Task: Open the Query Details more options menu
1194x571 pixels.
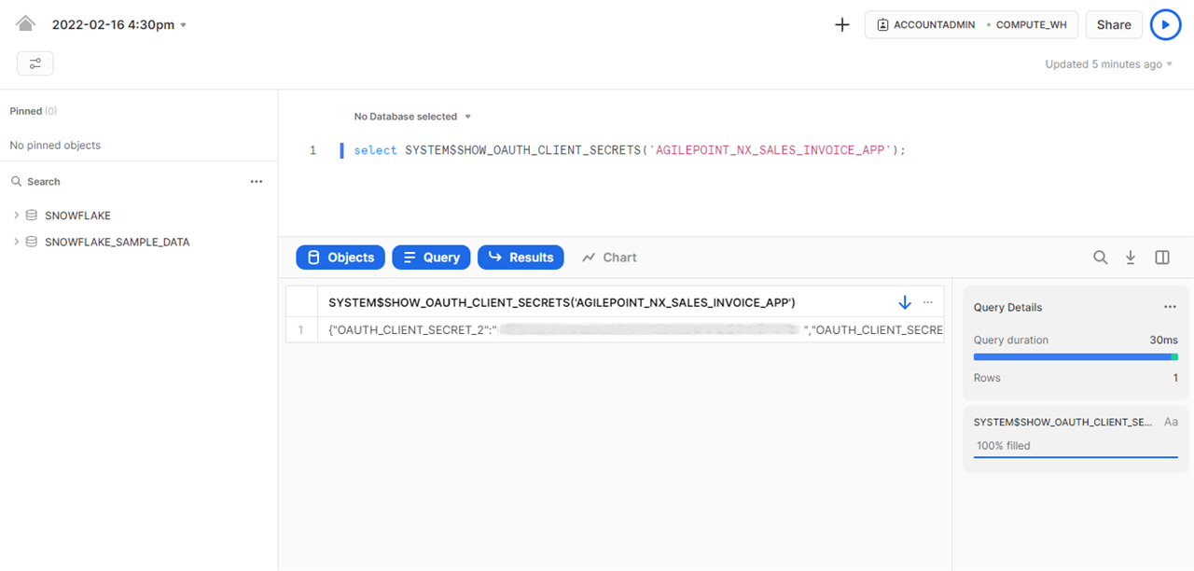Action: pyautogui.click(x=1170, y=307)
